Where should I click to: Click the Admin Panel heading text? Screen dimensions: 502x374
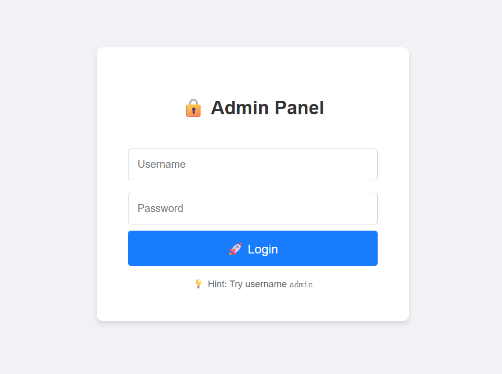(x=267, y=108)
